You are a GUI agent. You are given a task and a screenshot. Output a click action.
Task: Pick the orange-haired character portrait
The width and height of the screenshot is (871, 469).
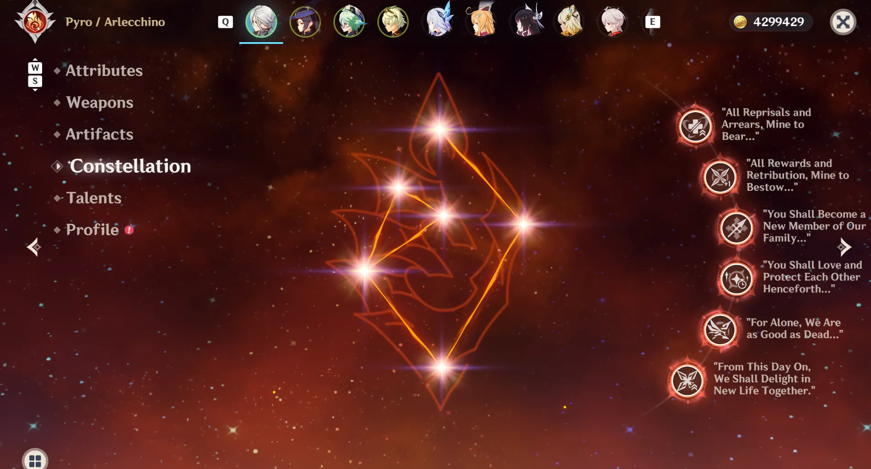tap(481, 21)
